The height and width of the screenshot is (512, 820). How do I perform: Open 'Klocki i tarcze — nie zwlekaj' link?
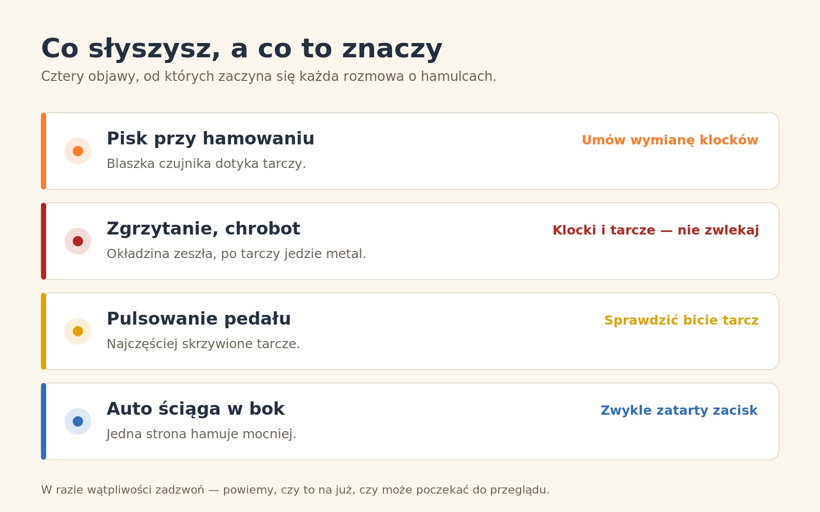point(655,230)
